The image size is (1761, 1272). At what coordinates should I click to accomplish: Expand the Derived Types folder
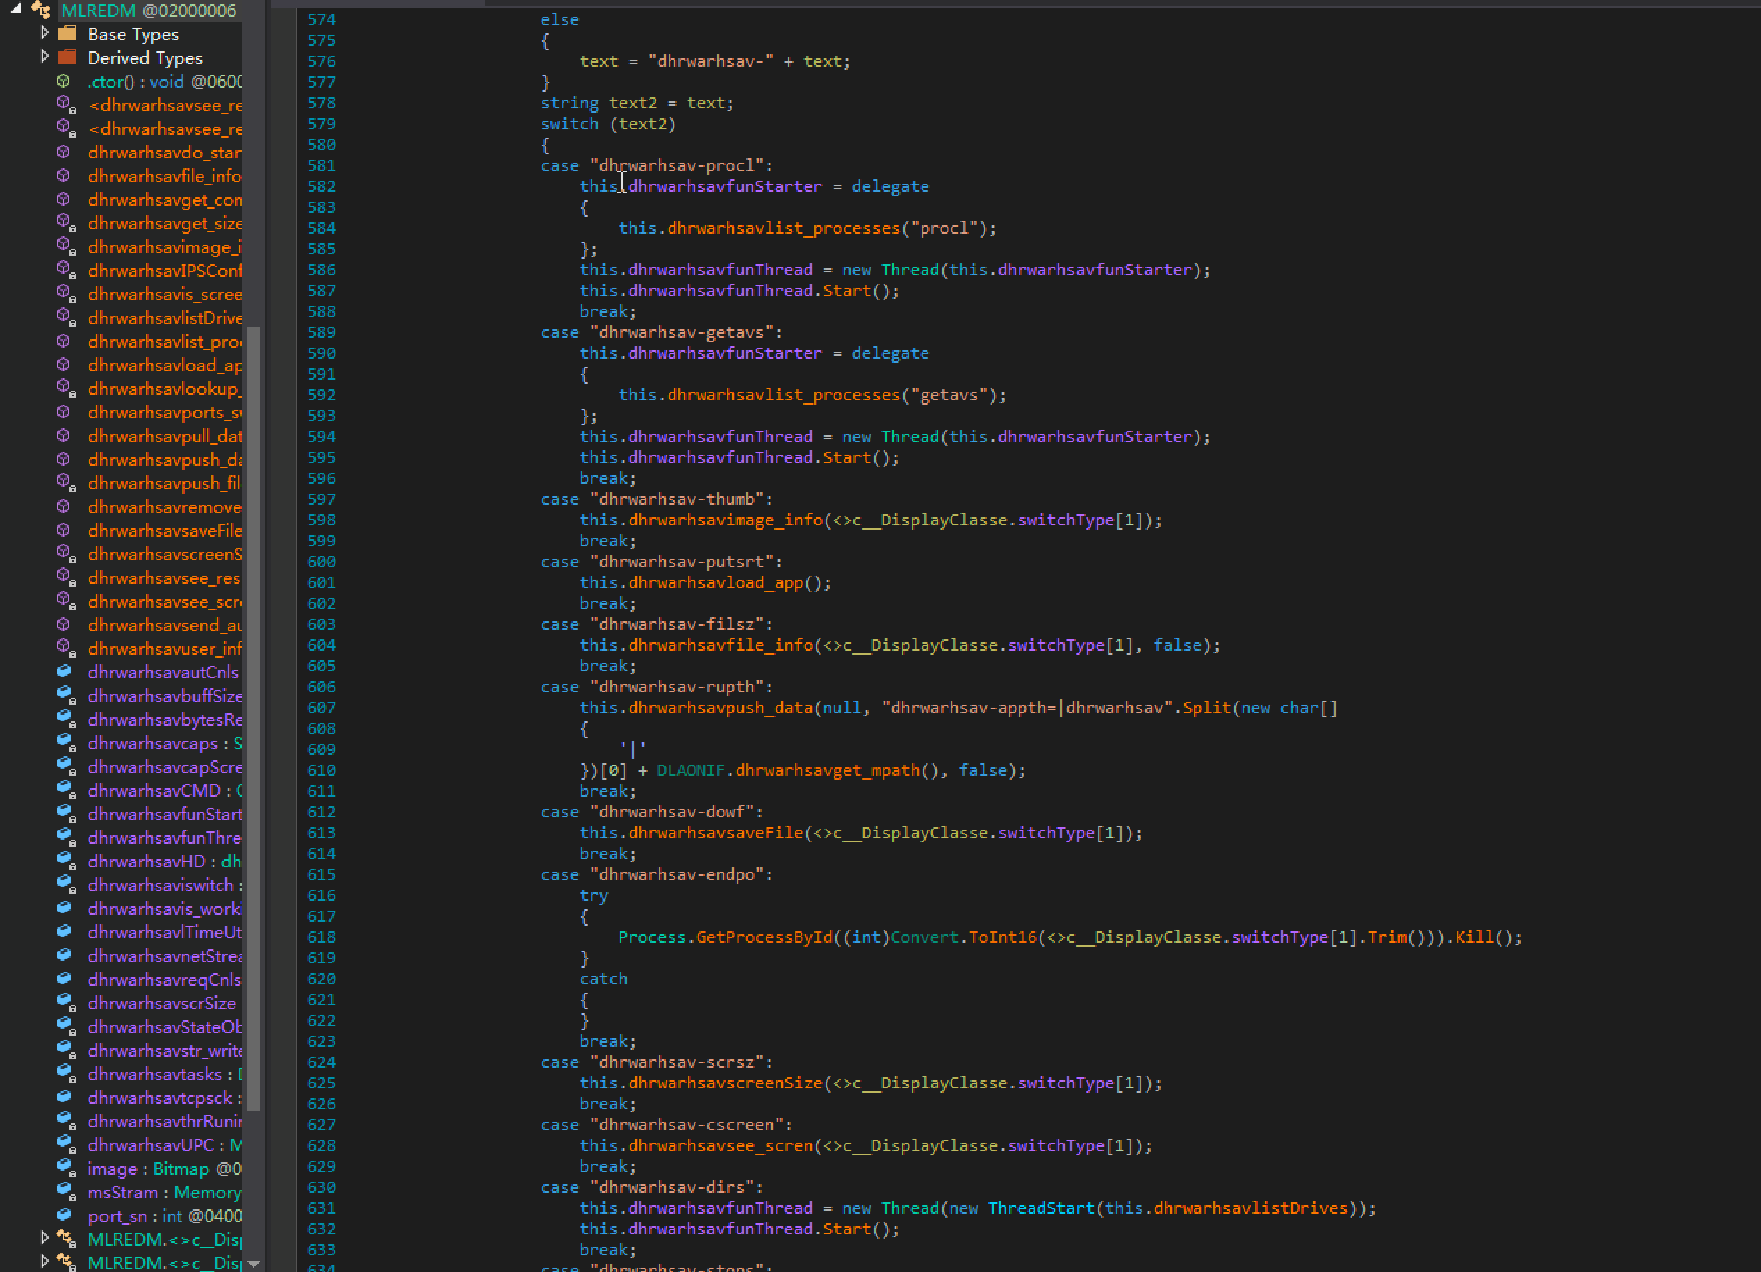tap(44, 57)
